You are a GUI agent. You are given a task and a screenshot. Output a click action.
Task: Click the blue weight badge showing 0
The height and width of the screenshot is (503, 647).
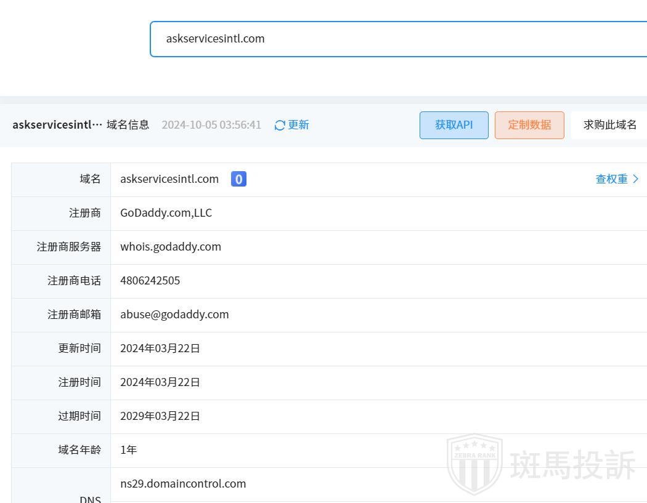[x=238, y=179]
